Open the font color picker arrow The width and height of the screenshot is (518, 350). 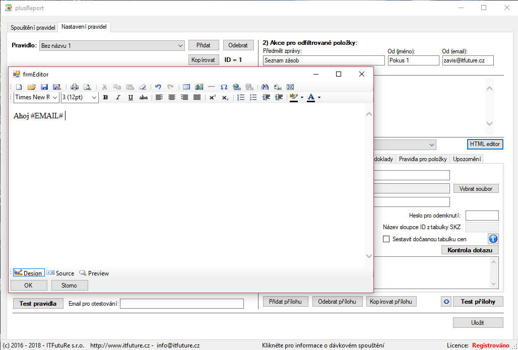(319, 97)
